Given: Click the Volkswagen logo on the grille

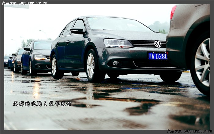Looking at the screenshot, I should coord(158,44).
